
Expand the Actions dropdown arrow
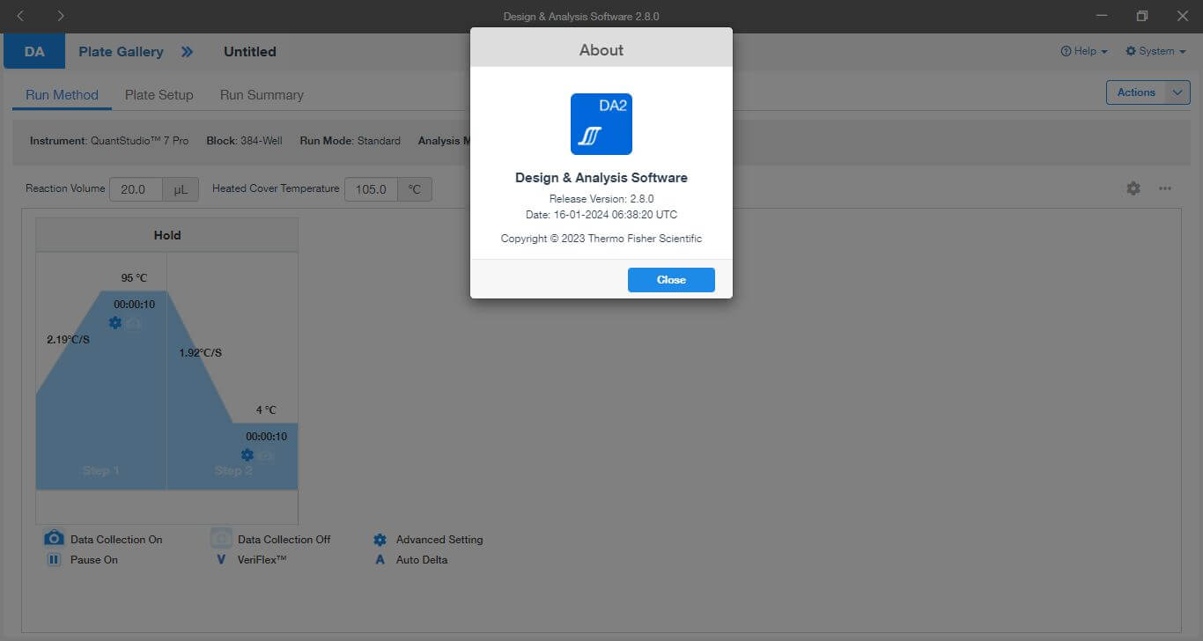(1177, 92)
